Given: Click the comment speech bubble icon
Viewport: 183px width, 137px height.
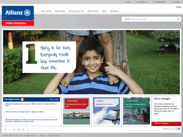Looking at the screenshot, I should (23, 129).
